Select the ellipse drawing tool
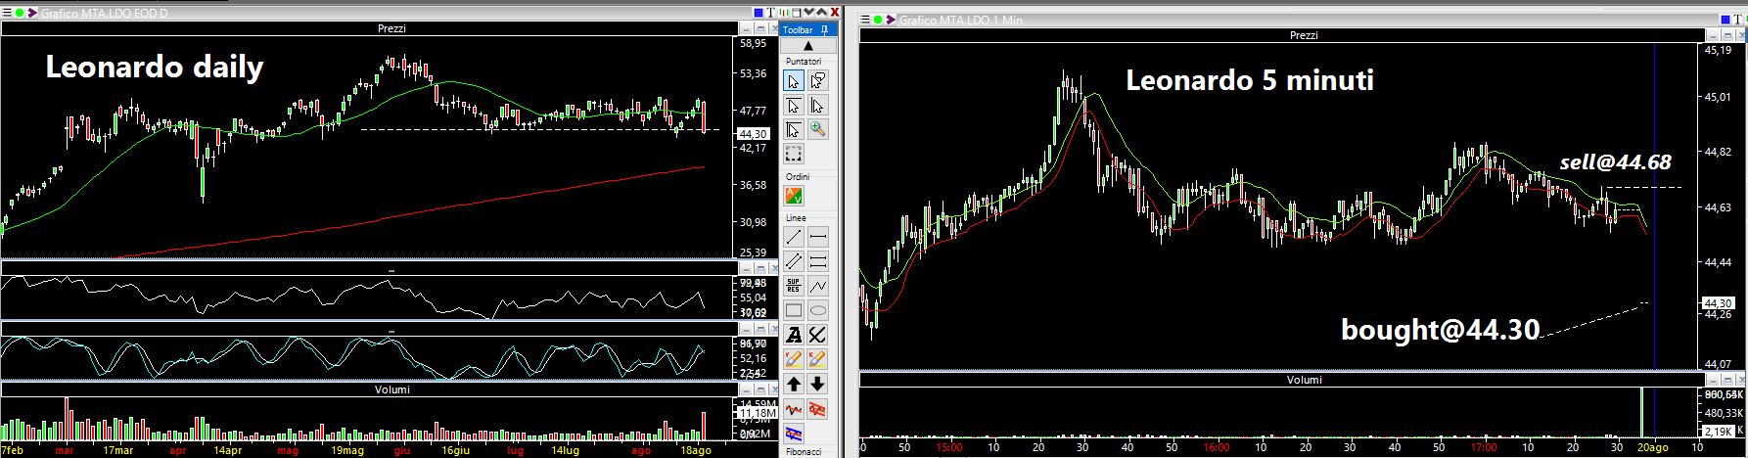 click(818, 311)
